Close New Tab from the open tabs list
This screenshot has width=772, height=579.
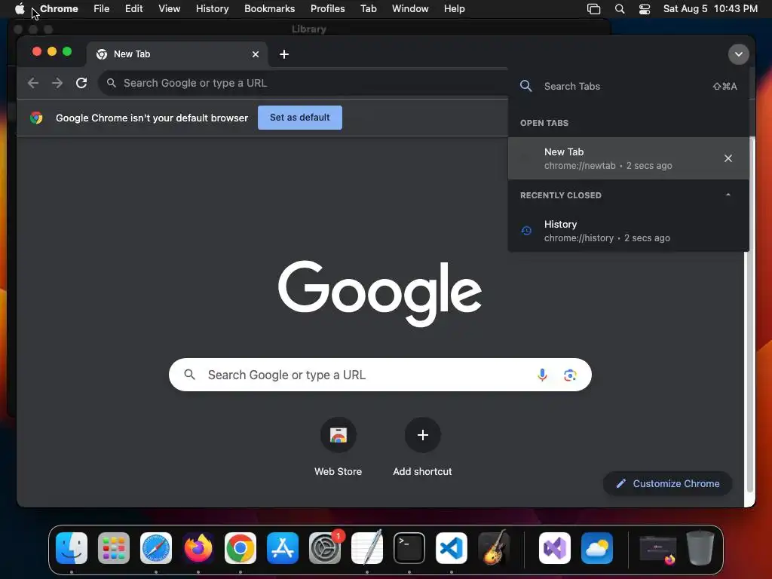728,158
